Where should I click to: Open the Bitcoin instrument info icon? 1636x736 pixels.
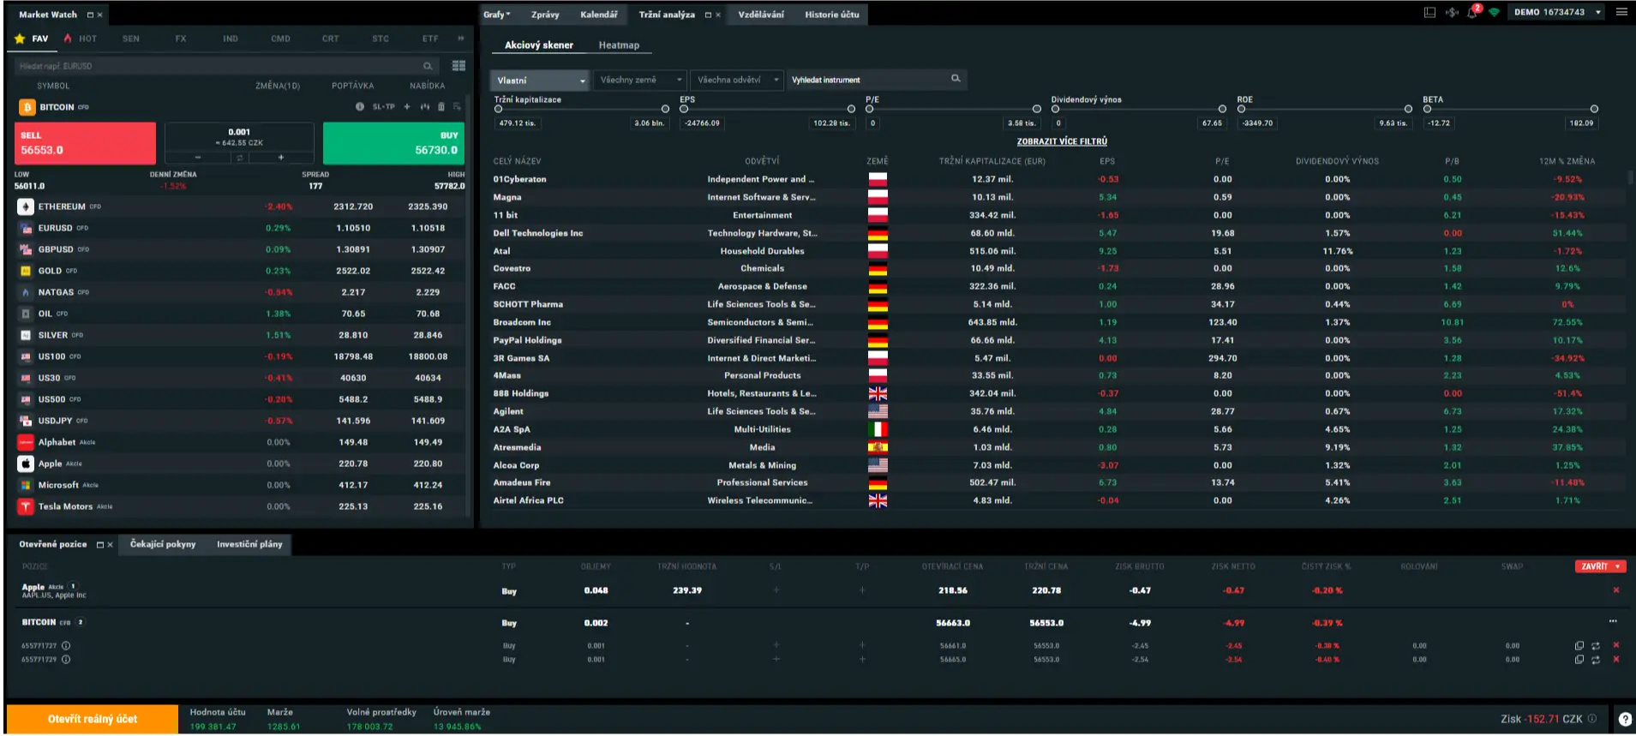360,107
